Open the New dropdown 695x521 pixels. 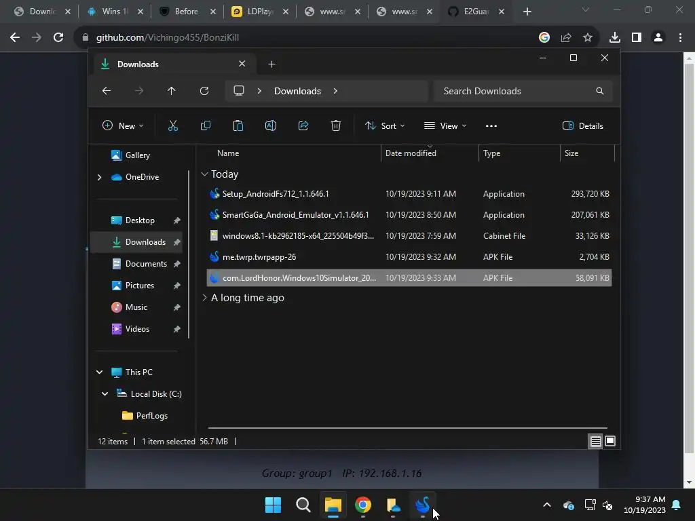pos(123,126)
